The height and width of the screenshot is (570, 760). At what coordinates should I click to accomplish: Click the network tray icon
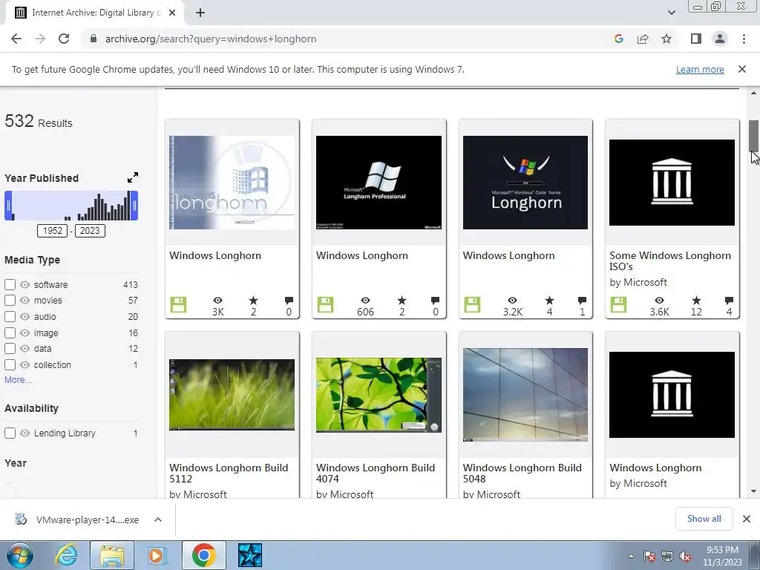pos(667,557)
